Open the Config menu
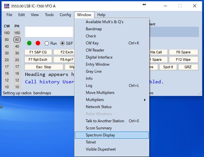This screenshot has height=157, width=204. [x=65, y=15]
